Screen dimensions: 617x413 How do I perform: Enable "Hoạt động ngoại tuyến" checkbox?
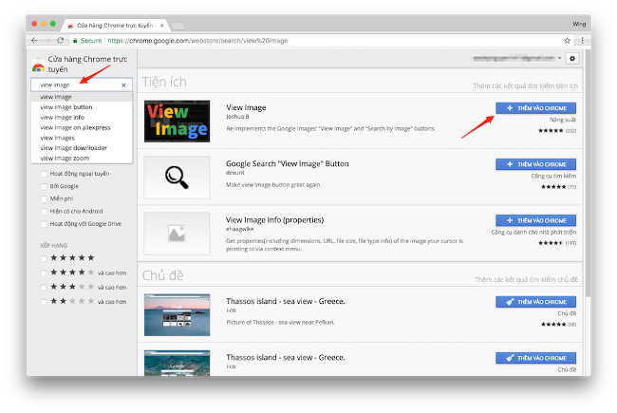coord(44,174)
